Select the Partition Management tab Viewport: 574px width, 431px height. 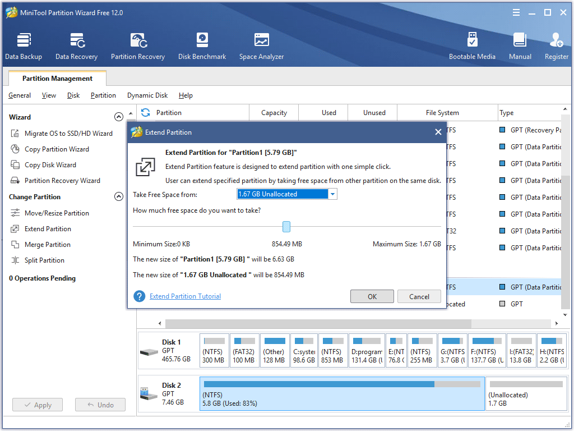click(58, 79)
